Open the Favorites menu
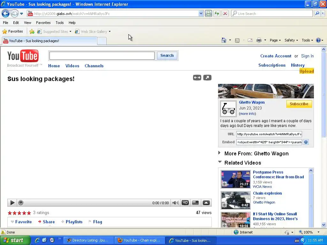The height and width of the screenshot is (245, 327). pos(43,23)
